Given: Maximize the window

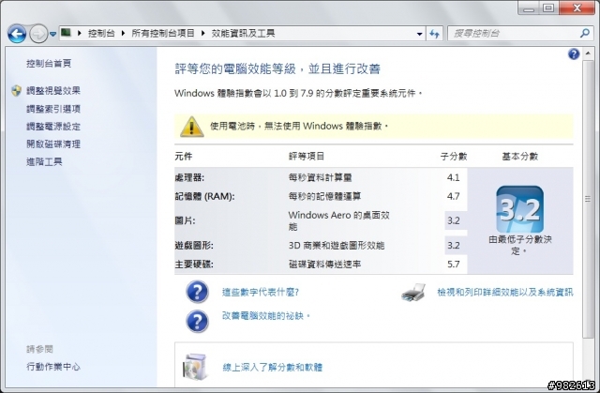Looking at the screenshot, I should pyautogui.click(x=548, y=8).
